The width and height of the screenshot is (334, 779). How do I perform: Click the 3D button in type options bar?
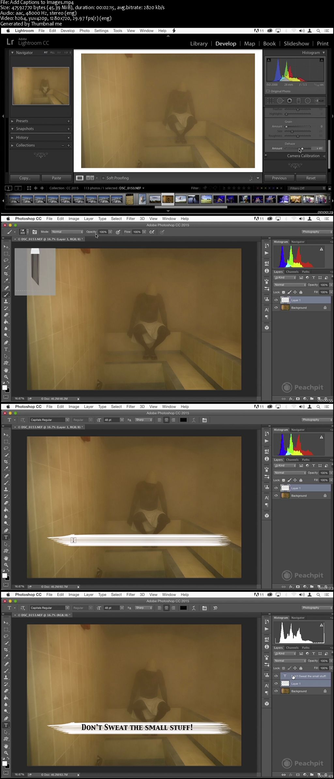(215, 608)
